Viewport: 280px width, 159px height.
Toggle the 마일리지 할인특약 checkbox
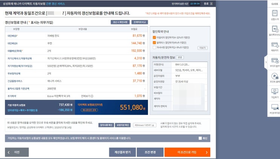154,37
